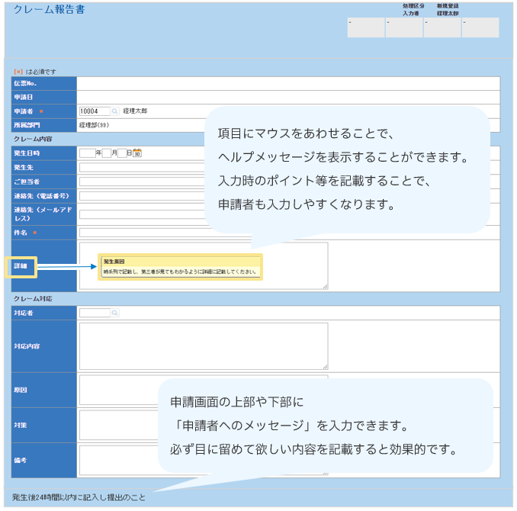Click the 対応者 code input field
Viewport: 517px width, 511px height.
95,313
